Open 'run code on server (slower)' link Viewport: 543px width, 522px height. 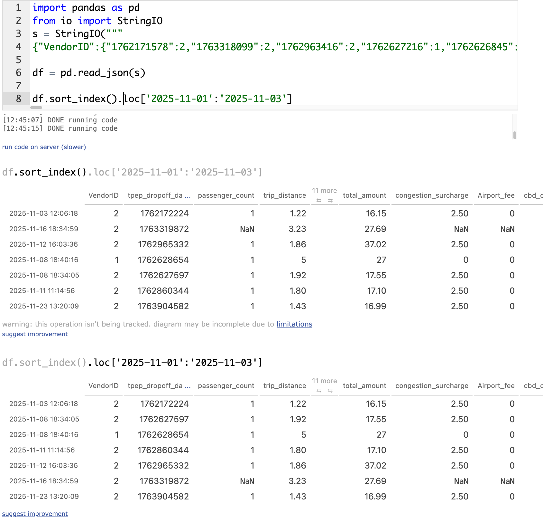pyautogui.click(x=44, y=147)
